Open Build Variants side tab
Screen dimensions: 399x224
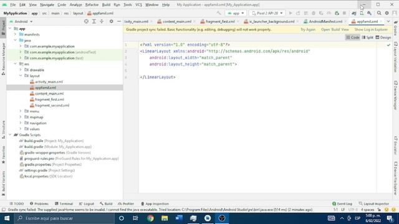tap(3, 184)
